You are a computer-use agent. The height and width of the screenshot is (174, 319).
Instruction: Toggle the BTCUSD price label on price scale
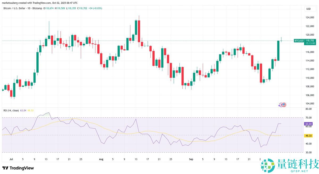pos(299,41)
